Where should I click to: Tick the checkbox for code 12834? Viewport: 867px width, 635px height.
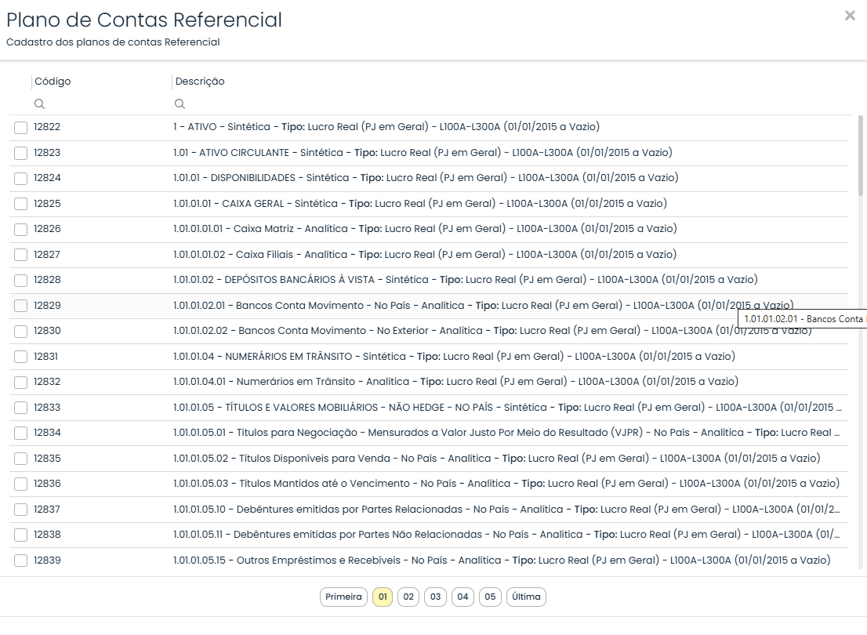[x=21, y=433]
